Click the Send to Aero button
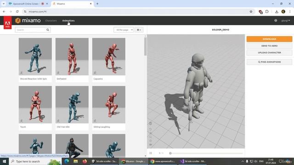 pos(269,46)
